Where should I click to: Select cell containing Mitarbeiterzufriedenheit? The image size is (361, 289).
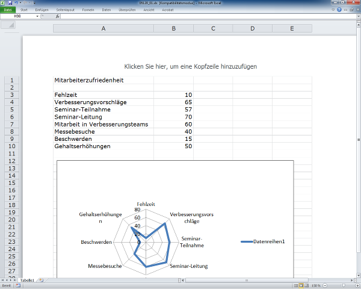tap(103, 79)
